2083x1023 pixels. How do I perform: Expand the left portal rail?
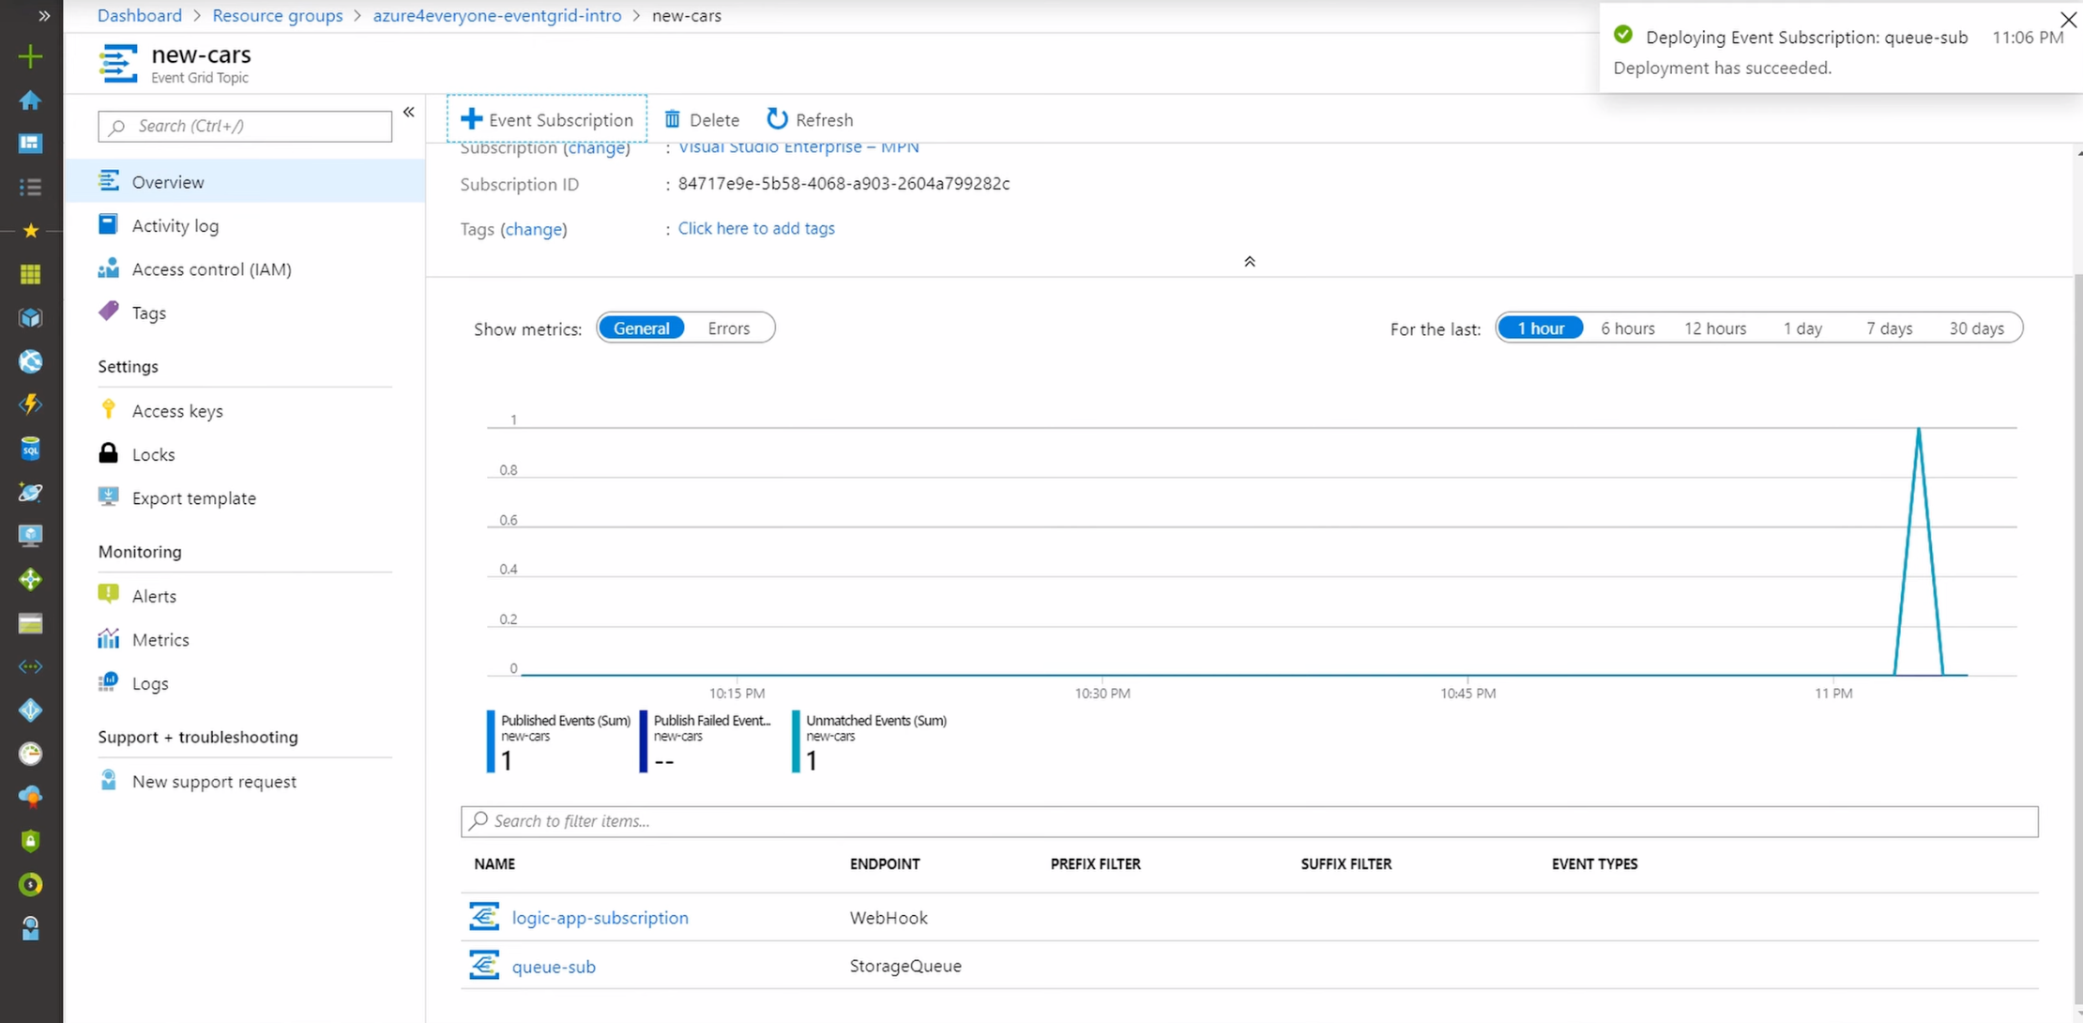43,16
